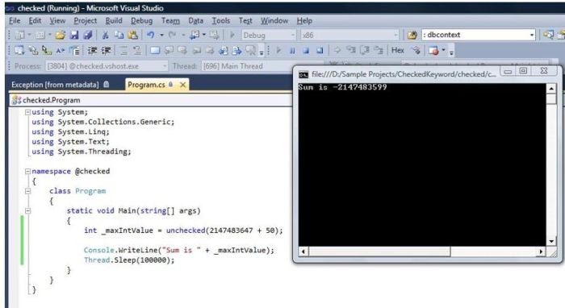Click the New Project toolbar icon
Viewport: 565px width, 308px height.
tap(20, 35)
